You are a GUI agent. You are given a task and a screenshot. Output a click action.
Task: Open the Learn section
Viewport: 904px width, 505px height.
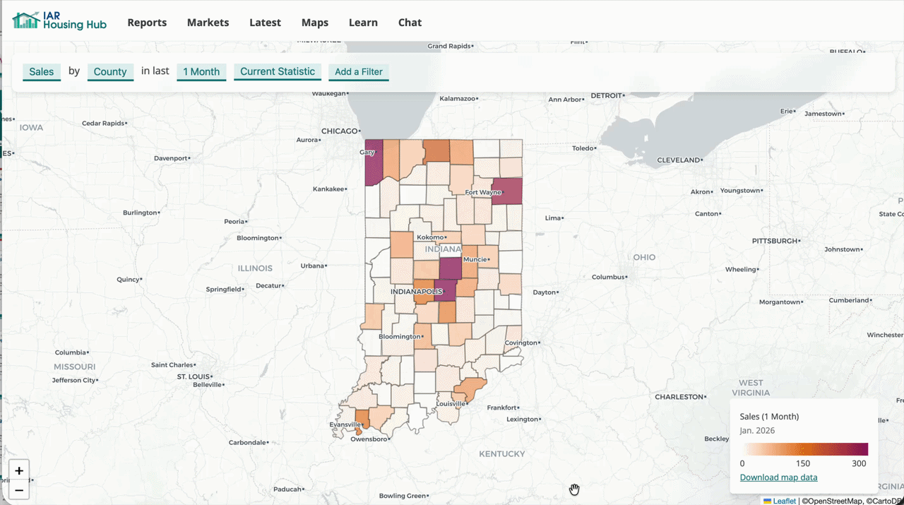point(363,22)
